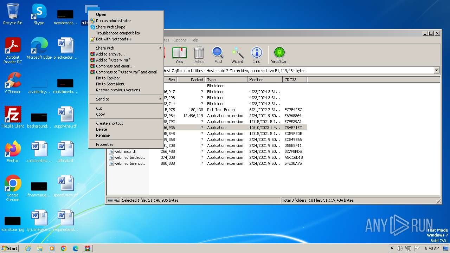The height and width of the screenshot is (253, 450).
Task: Open practiceduri document on desktop
Action: pos(65,48)
